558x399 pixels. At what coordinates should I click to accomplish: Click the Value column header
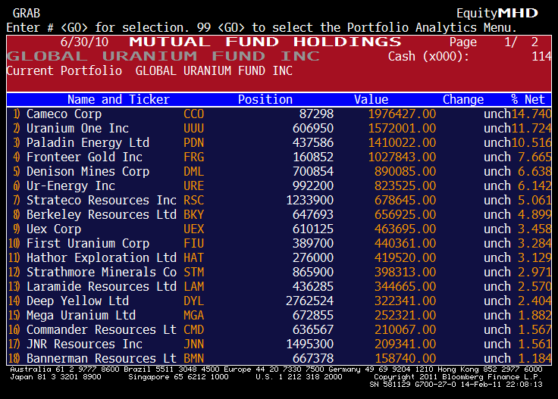[371, 99]
